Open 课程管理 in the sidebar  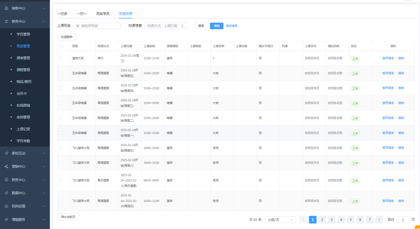pyautogui.click(x=23, y=70)
